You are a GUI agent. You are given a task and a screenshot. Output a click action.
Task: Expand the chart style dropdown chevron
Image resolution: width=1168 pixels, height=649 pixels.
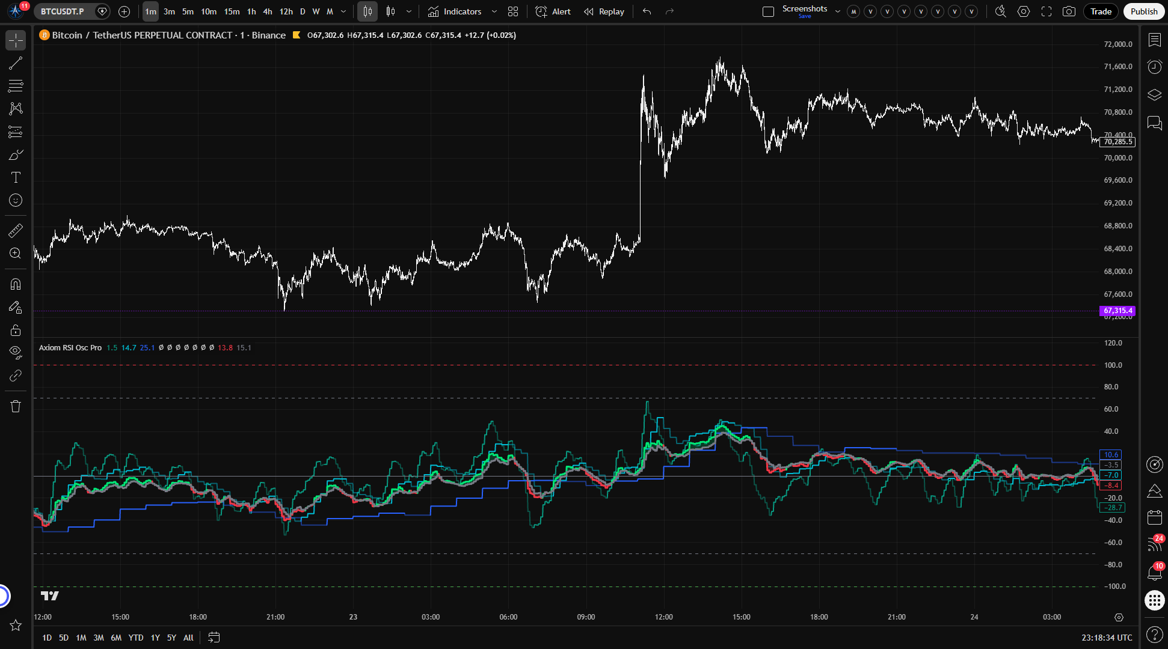[x=409, y=11]
